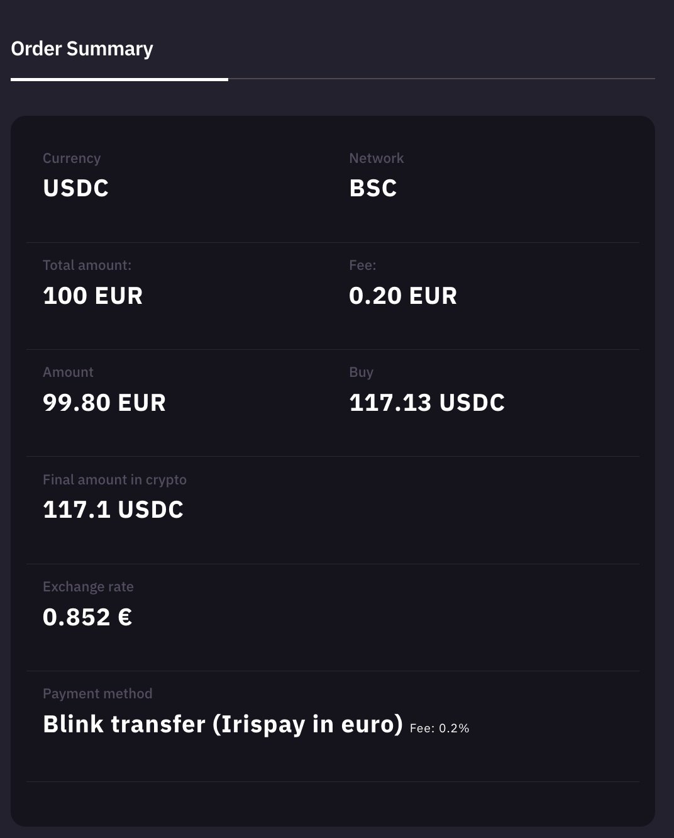Viewport: 674px width, 838px height.
Task: Click the Amount label above 99.80 EUR
Action: 68,372
